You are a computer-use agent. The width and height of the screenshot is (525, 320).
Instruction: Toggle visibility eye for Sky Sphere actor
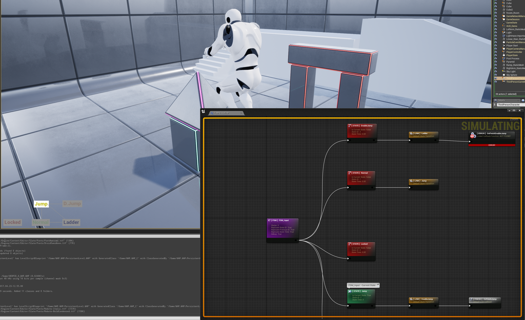coord(495,75)
